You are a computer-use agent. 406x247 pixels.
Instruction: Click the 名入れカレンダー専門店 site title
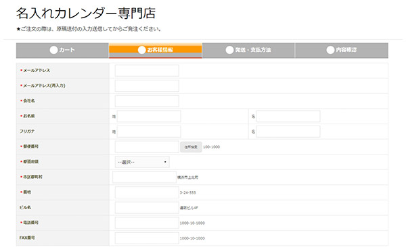(86, 13)
